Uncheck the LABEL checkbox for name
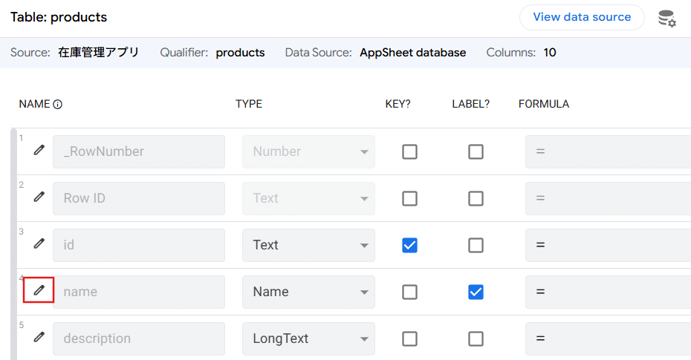The height and width of the screenshot is (360, 691). 476,292
